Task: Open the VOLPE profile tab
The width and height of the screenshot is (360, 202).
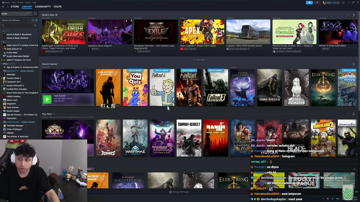Action: pos(58,6)
